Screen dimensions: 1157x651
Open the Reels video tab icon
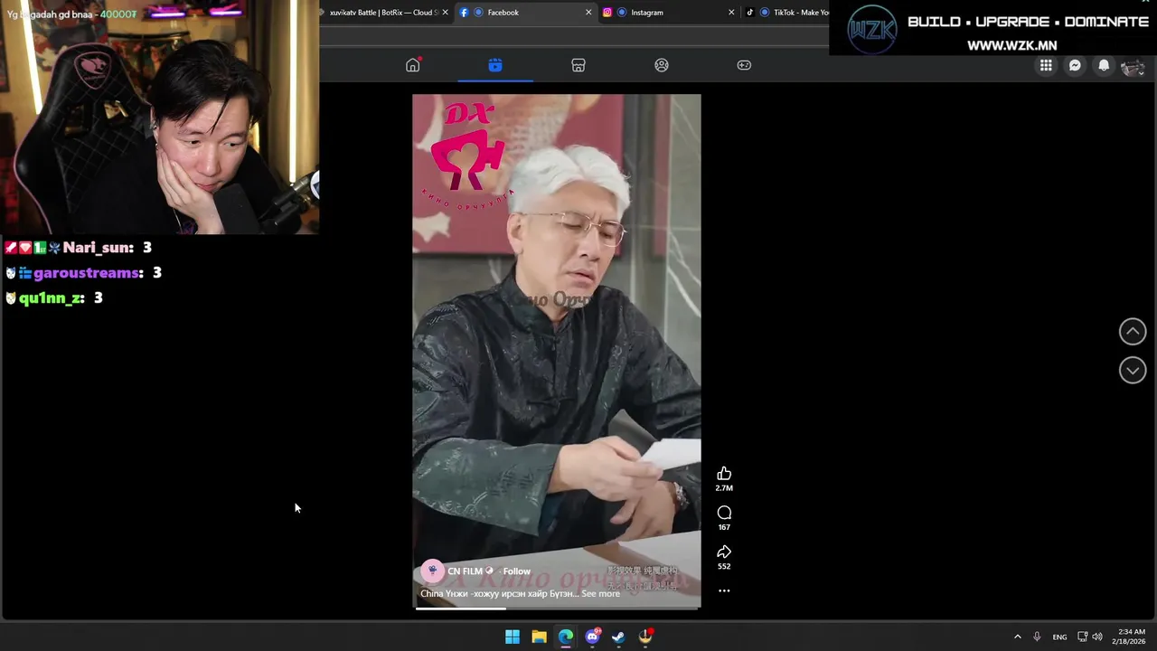click(495, 65)
